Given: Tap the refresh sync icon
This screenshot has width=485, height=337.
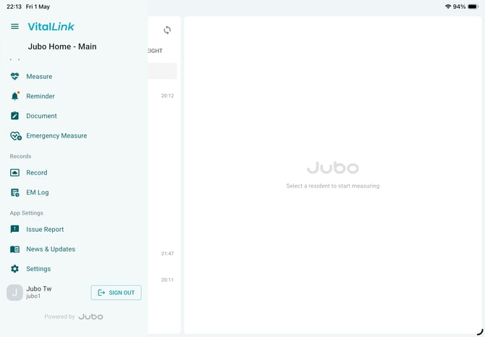Looking at the screenshot, I should (x=167, y=30).
